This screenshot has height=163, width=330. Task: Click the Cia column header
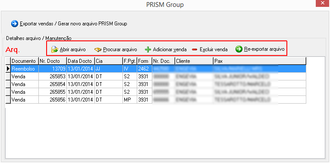(109, 61)
